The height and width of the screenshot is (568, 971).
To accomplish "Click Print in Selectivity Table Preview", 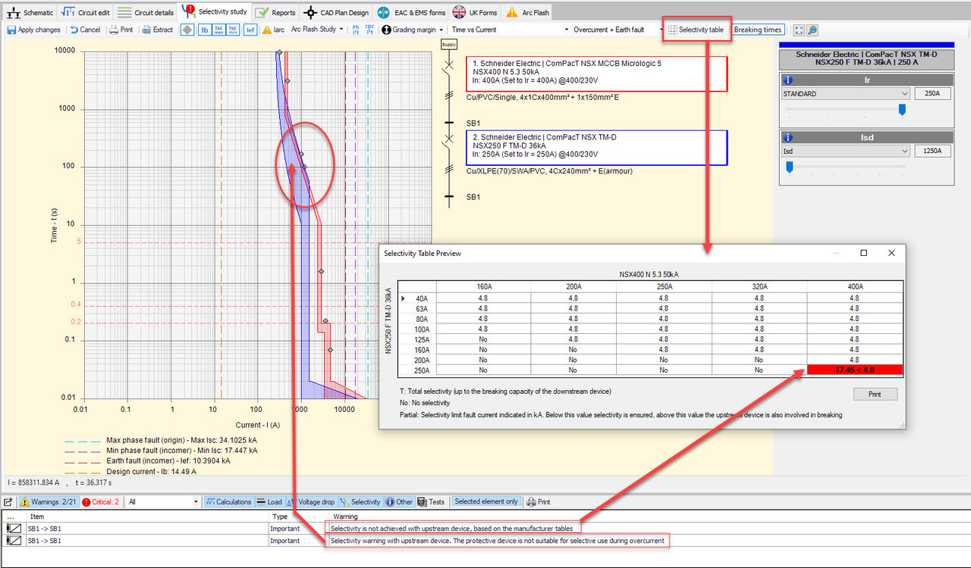I will [x=875, y=394].
